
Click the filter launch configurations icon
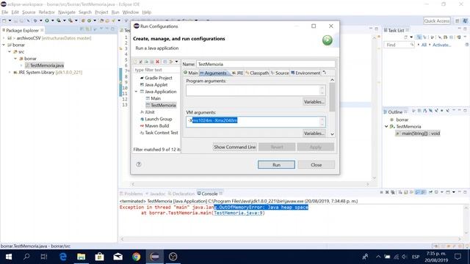(171, 62)
